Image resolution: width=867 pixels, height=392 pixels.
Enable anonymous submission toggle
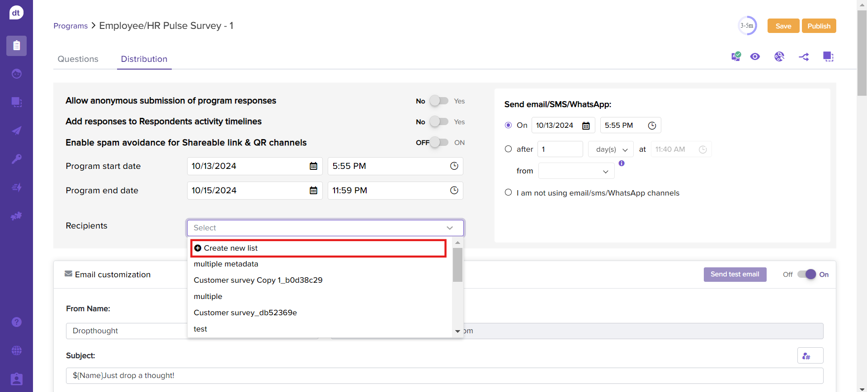pyautogui.click(x=438, y=101)
